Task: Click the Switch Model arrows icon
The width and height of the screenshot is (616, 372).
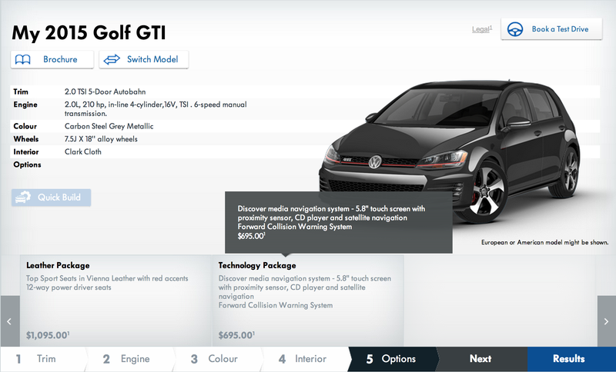Action: 112,60
